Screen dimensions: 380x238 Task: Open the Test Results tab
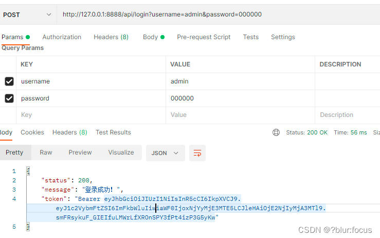[x=113, y=132]
